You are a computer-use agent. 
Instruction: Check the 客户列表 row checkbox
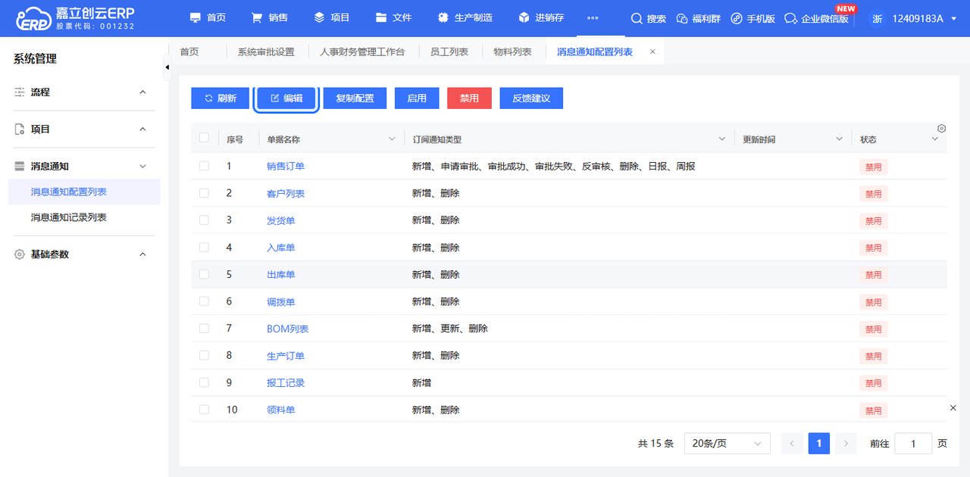[204, 193]
